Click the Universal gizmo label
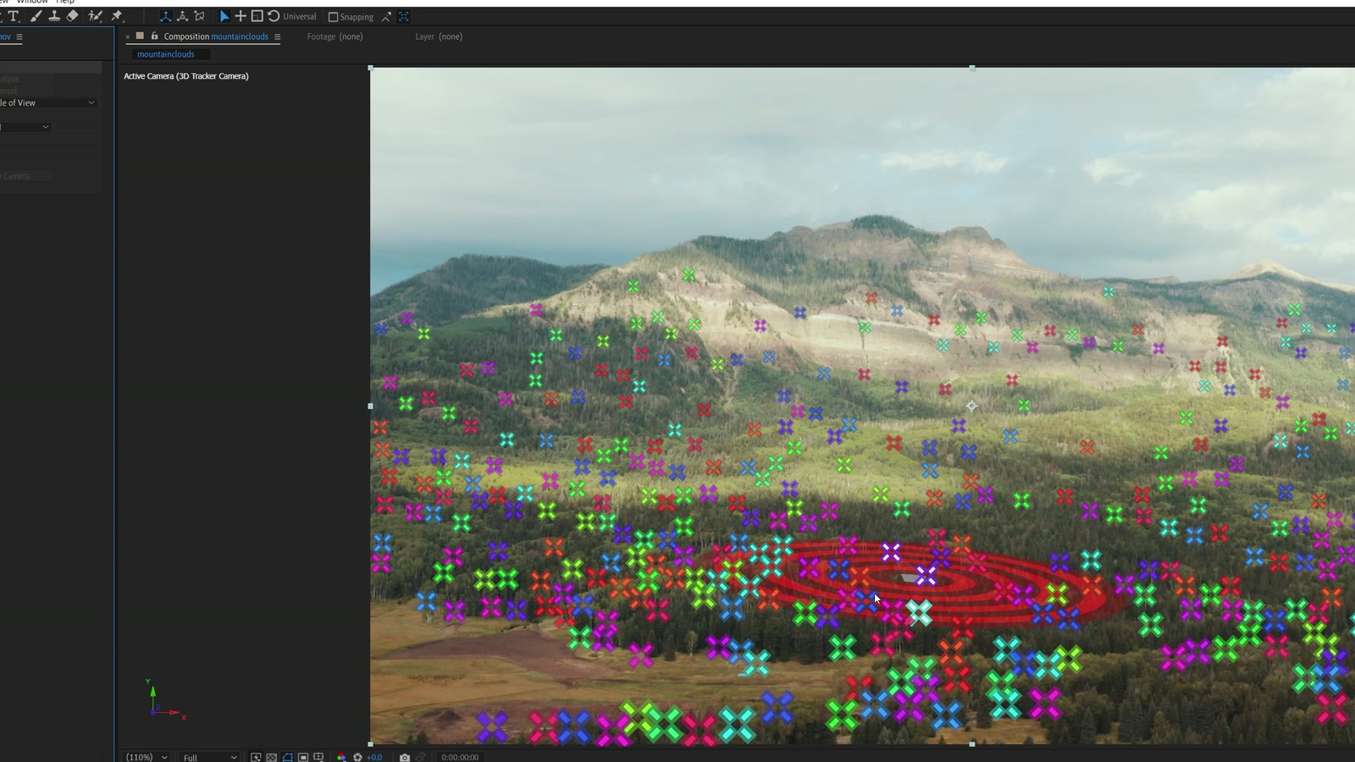 tap(300, 17)
